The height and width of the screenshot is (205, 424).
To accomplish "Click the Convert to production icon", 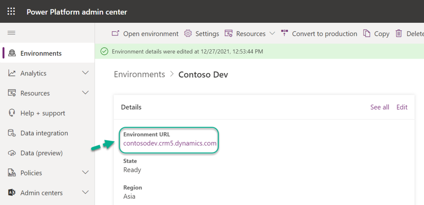I will pos(285,33).
